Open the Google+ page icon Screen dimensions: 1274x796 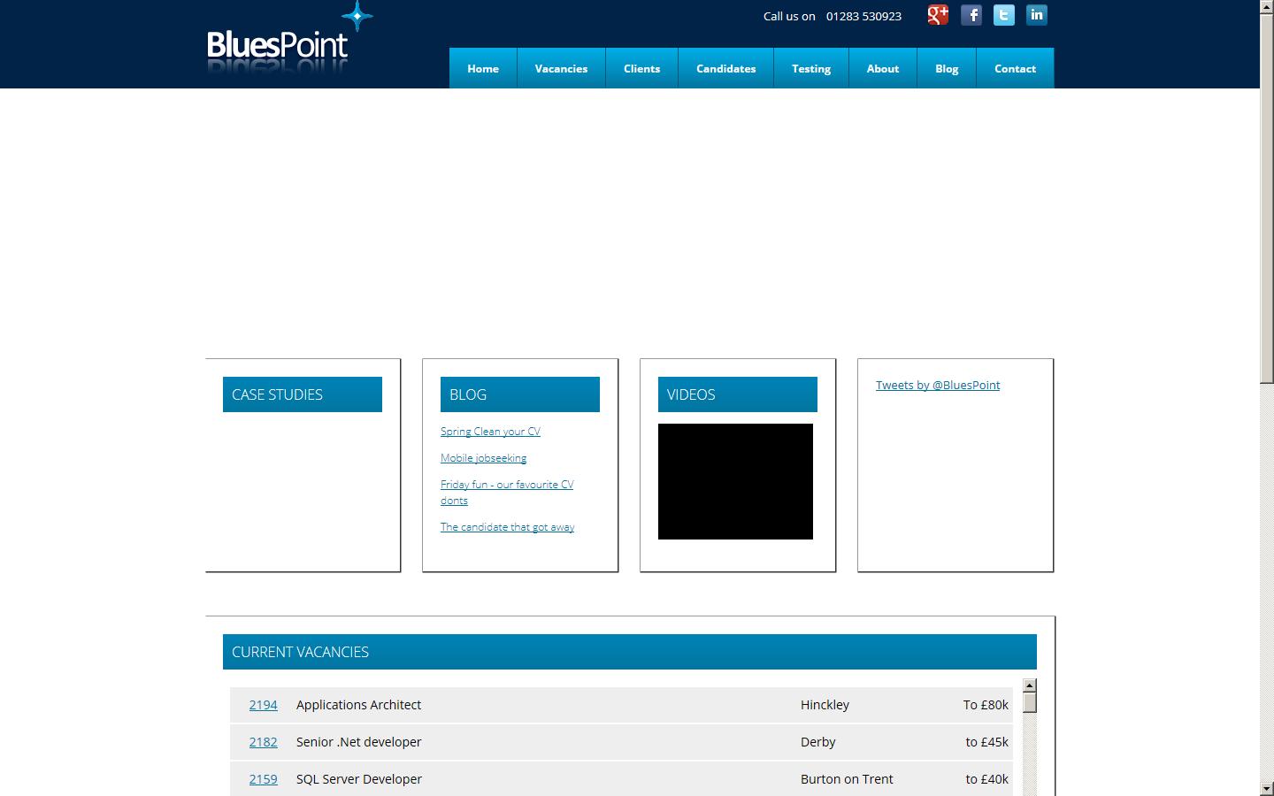pos(937,14)
